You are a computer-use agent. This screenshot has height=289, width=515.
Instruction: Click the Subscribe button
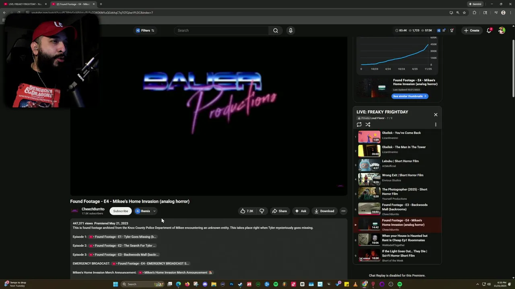click(121, 211)
